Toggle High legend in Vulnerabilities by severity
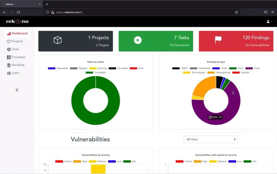 coord(80,161)
